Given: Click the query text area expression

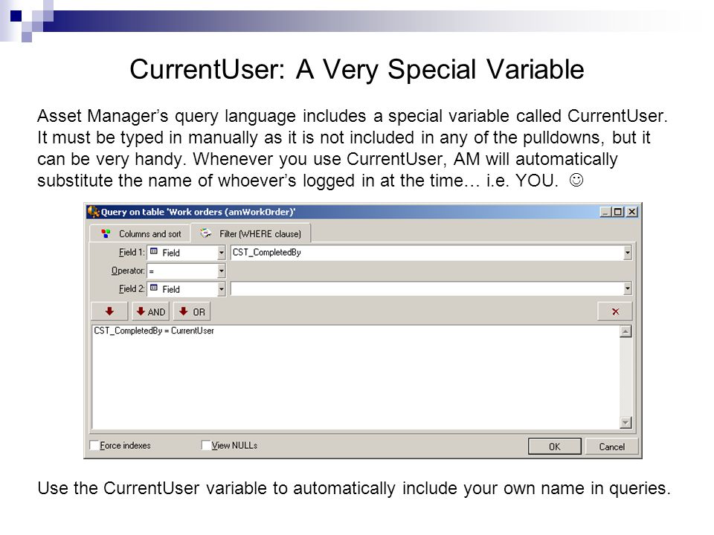Looking at the screenshot, I should 356,377.
